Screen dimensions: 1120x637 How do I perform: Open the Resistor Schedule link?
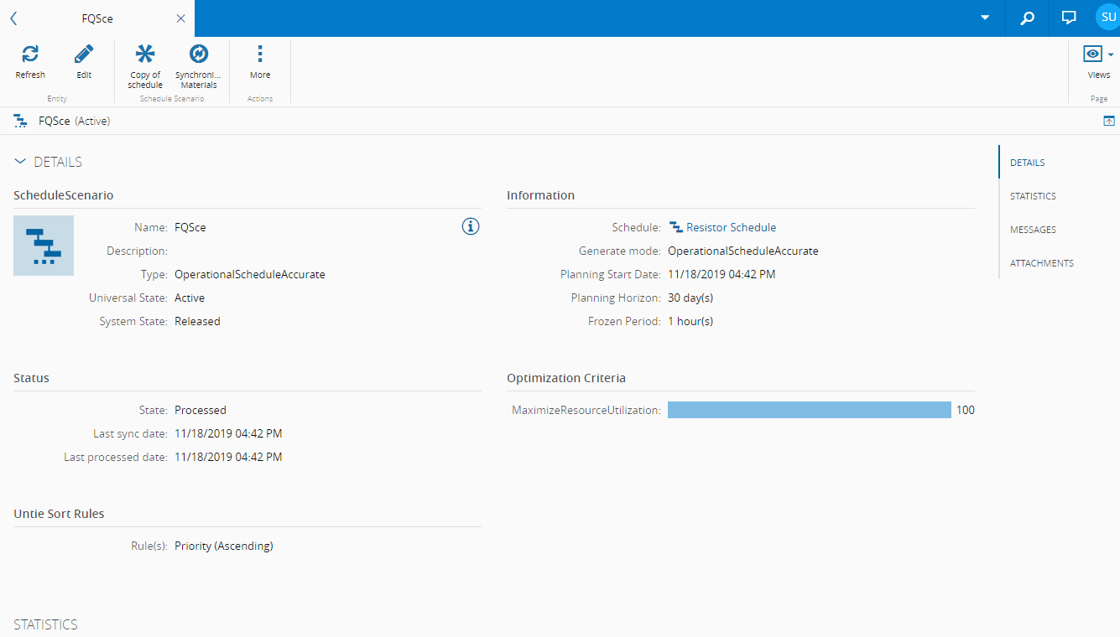pos(731,227)
